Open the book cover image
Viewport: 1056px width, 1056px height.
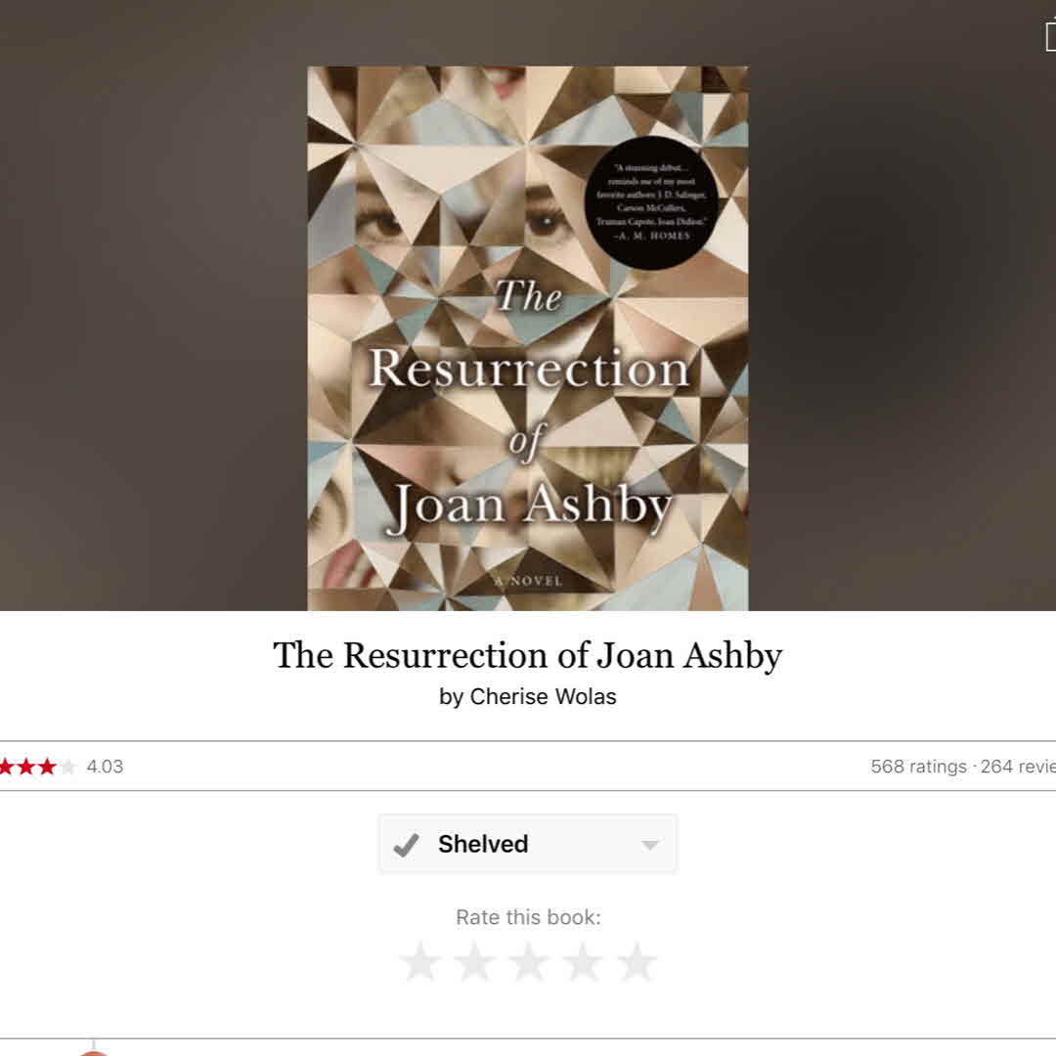(x=527, y=338)
